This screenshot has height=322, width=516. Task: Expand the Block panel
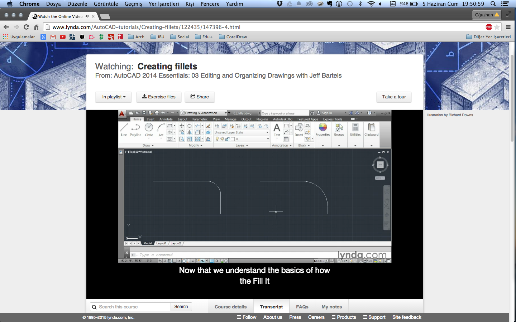point(304,145)
